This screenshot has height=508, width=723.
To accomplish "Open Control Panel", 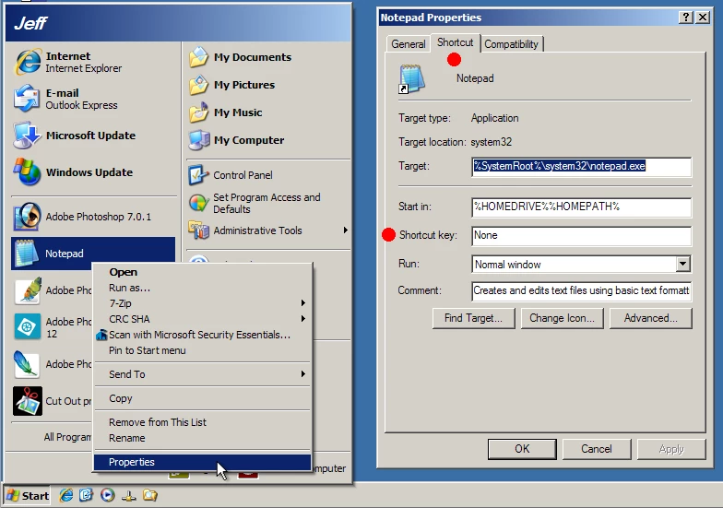I will coord(231,175).
